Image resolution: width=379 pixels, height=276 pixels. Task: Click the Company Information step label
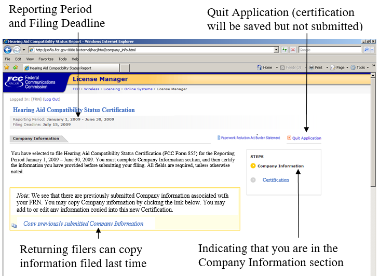280,166
